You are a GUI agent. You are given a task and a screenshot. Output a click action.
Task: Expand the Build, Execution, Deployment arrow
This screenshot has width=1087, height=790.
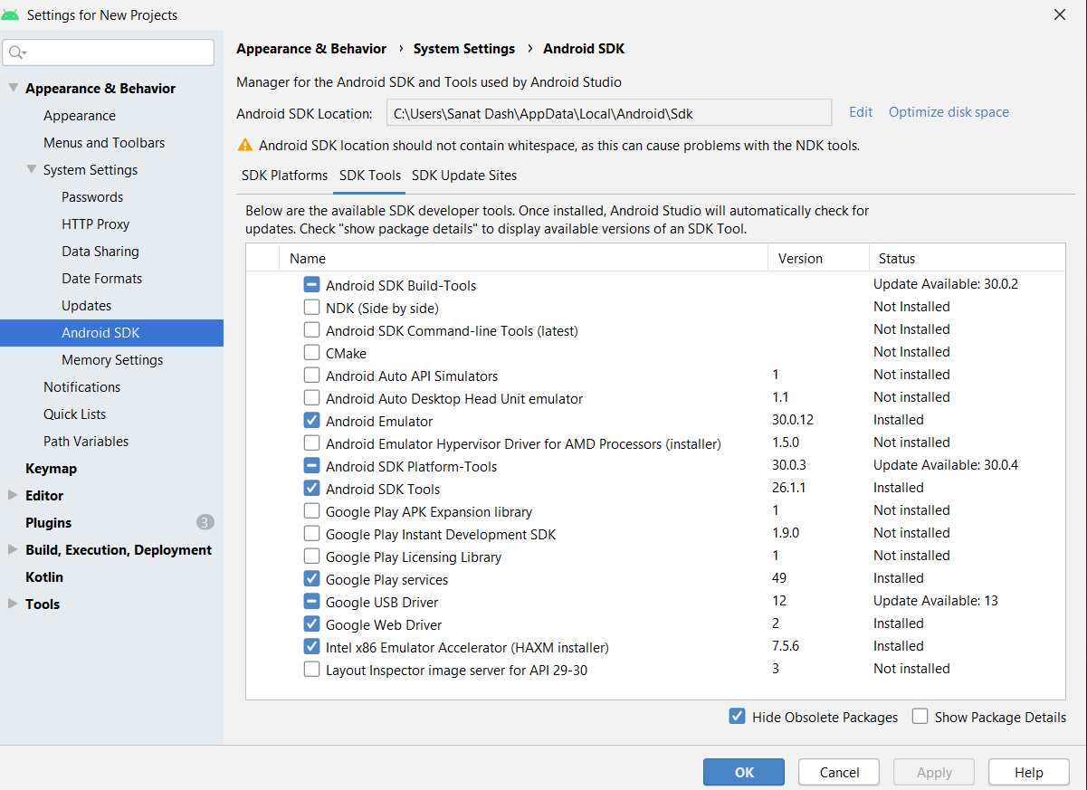click(x=13, y=549)
